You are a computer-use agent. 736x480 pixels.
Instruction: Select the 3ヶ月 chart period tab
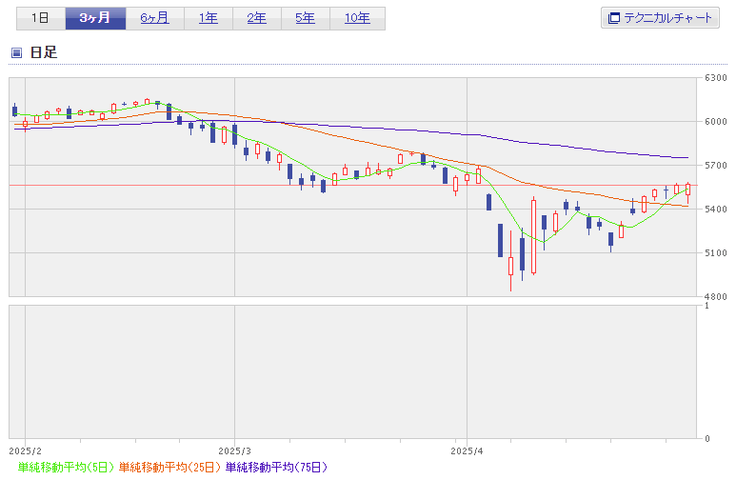coord(95,18)
